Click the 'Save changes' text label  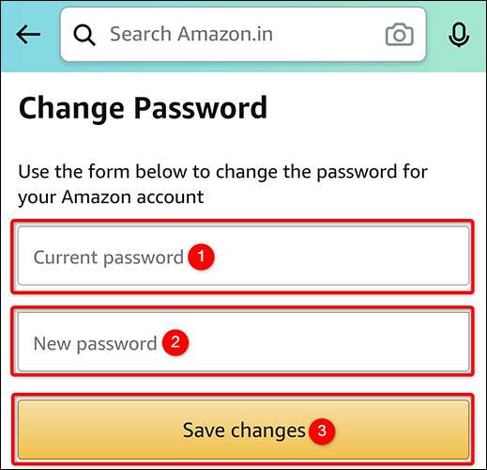coord(244,431)
